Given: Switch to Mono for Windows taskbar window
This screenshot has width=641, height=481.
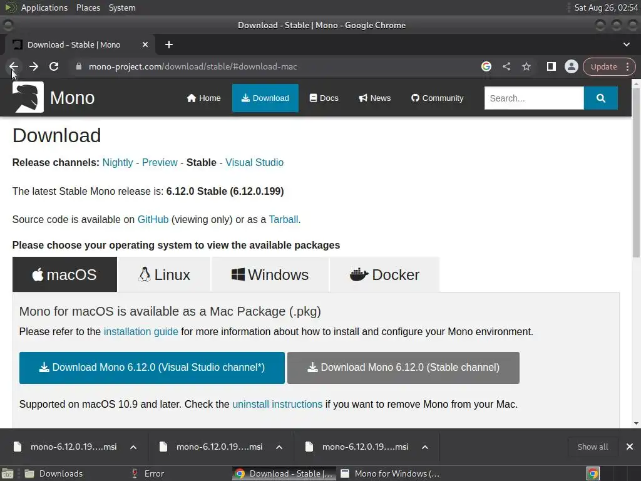Looking at the screenshot, I should tap(391, 473).
